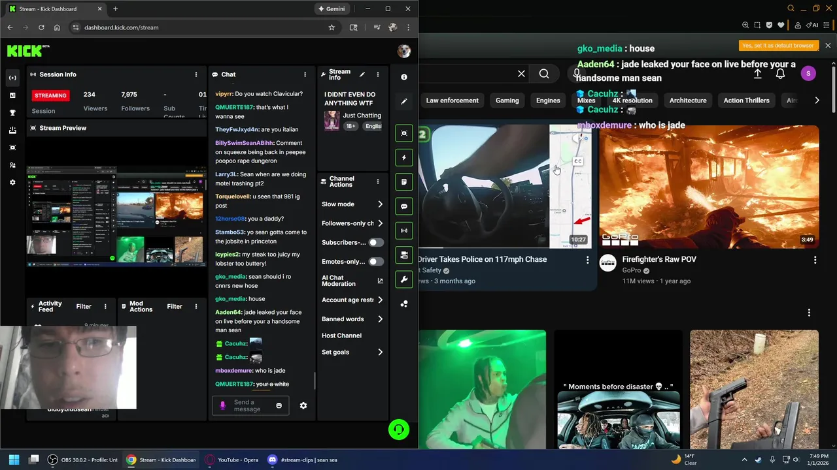The image size is (837, 470).
Task: Open Discord #stream-clips from the taskbar
Action: [x=303, y=460]
